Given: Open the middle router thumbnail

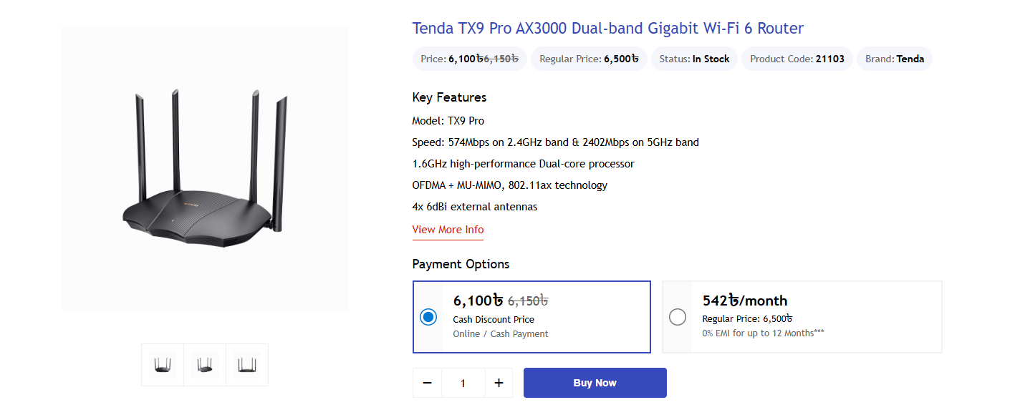Looking at the screenshot, I should pyautogui.click(x=204, y=365).
